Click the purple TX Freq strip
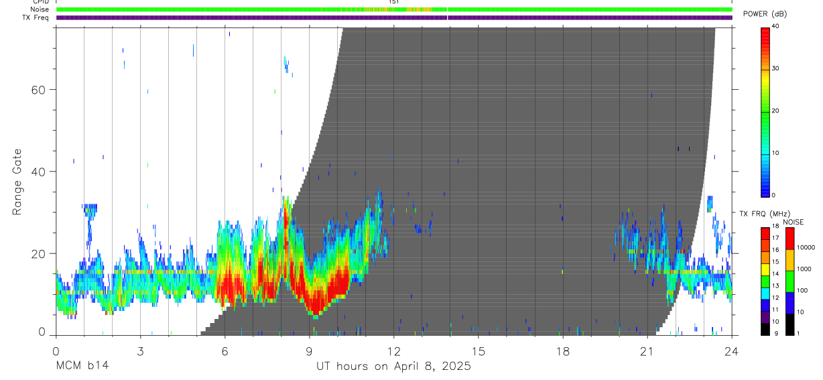Viewport: 823px width, 380px height. point(394,17)
